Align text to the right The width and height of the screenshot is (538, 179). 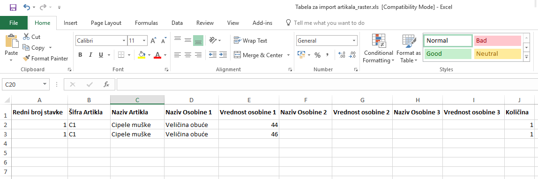coord(198,55)
